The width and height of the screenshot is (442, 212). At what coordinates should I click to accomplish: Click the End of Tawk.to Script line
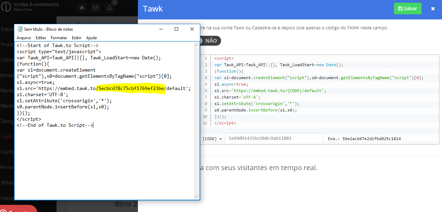[x=55, y=125]
